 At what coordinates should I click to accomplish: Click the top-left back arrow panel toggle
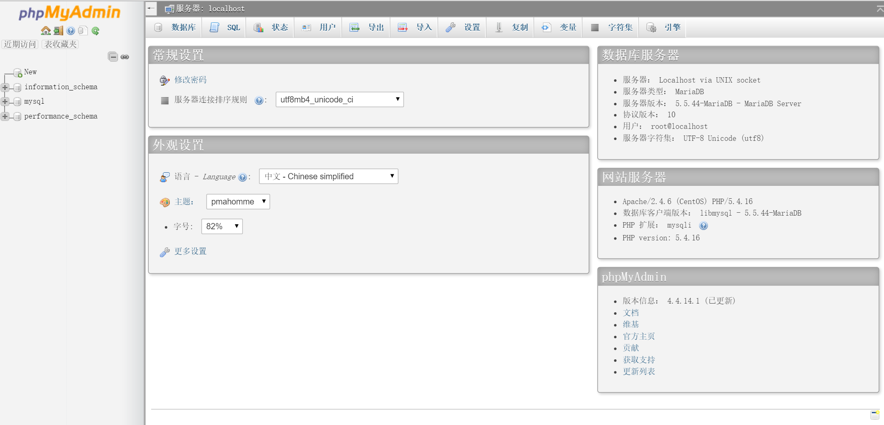151,8
